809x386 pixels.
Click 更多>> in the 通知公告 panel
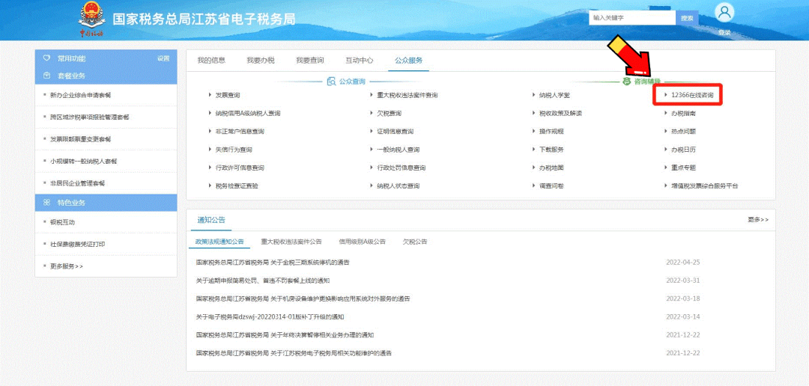click(x=758, y=219)
